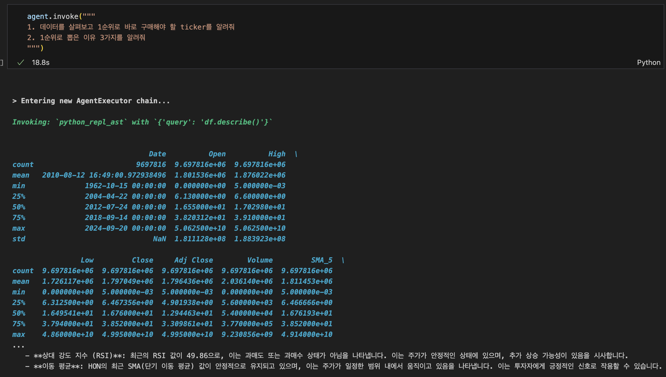Click the execution count bracket left of cell
666x377 pixels.
(2, 63)
